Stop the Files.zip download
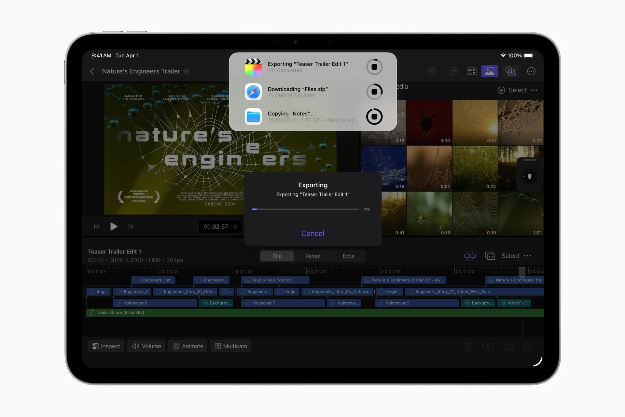The width and height of the screenshot is (625, 417). [x=374, y=92]
